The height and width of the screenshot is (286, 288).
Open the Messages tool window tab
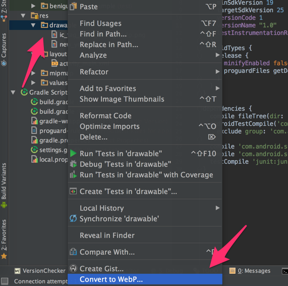pos(250,271)
